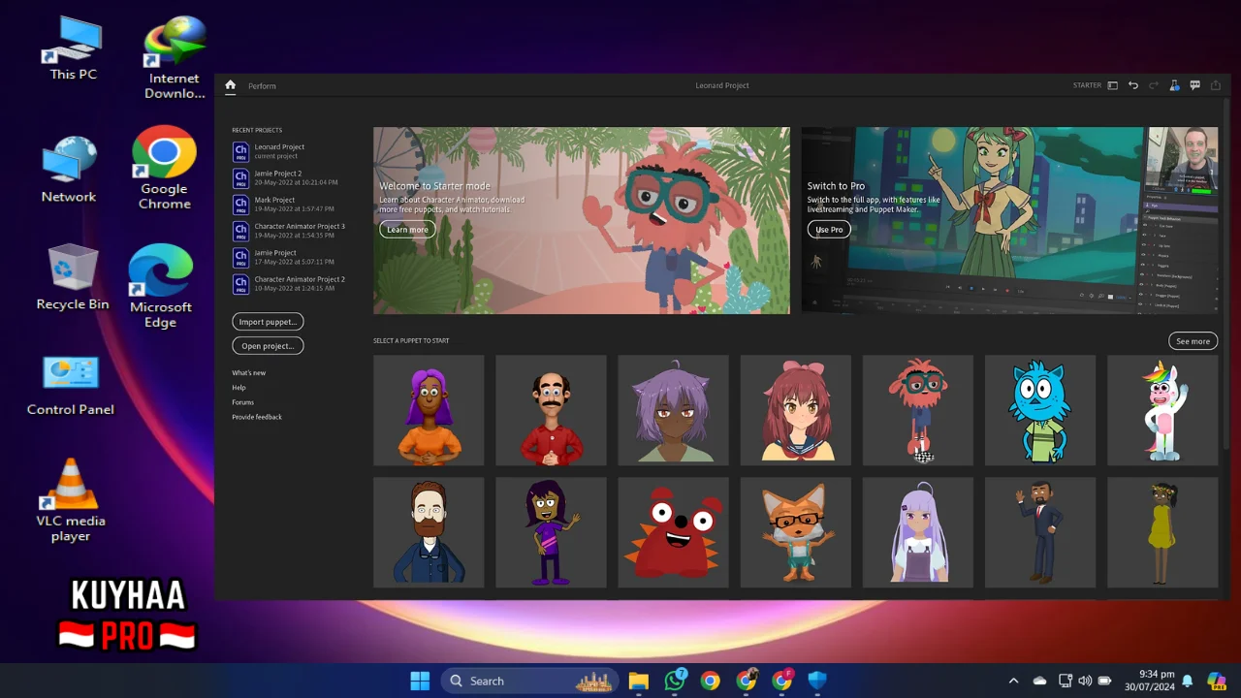This screenshot has width=1241, height=698.
Task: Select the purple-haired woman in orange puppet
Action: (429, 410)
